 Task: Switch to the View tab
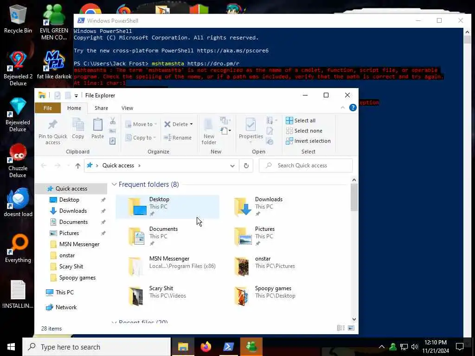pos(127,108)
